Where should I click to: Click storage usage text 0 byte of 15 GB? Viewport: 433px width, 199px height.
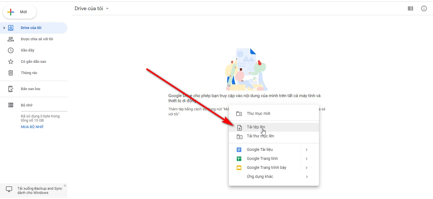click(x=40, y=118)
